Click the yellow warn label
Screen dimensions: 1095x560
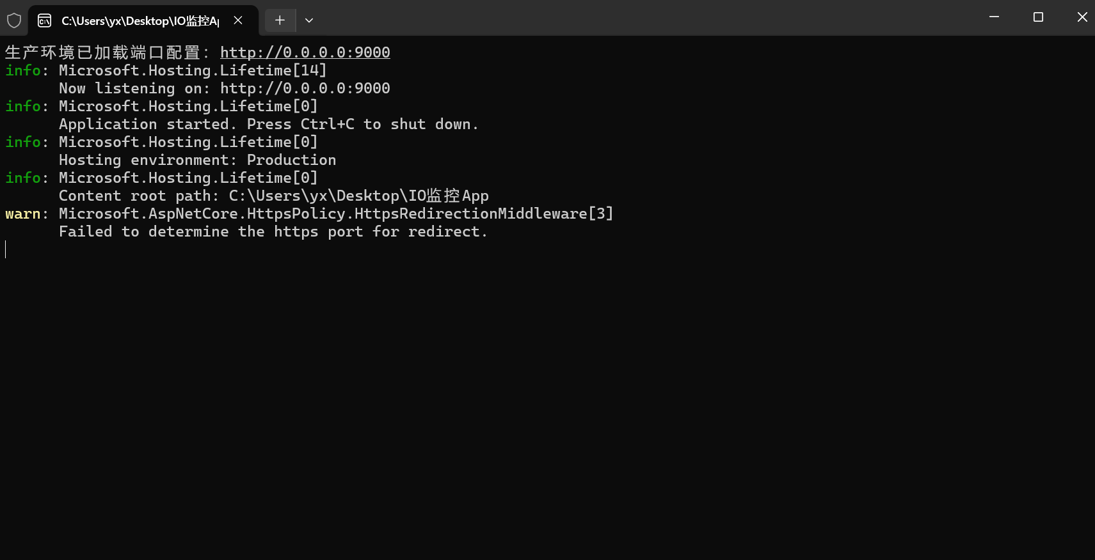(x=22, y=214)
